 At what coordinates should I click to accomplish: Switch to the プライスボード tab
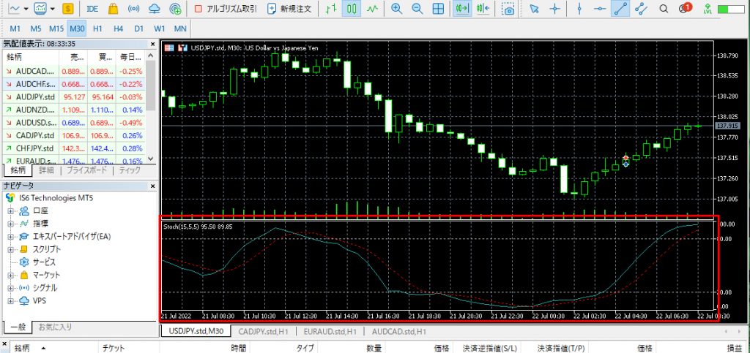click(x=87, y=170)
